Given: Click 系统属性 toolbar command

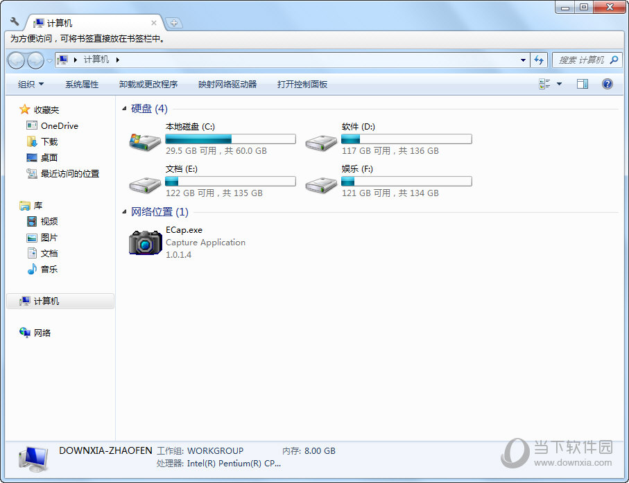Looking at the screenshot, I should click(x=82, y=84).
